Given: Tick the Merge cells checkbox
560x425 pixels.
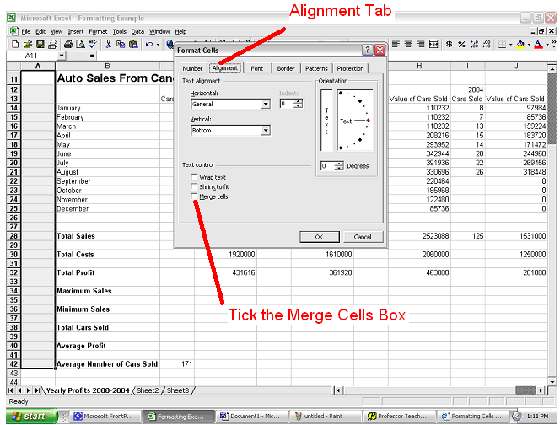Looking at the screenshot, I should [x=194, y=196].
